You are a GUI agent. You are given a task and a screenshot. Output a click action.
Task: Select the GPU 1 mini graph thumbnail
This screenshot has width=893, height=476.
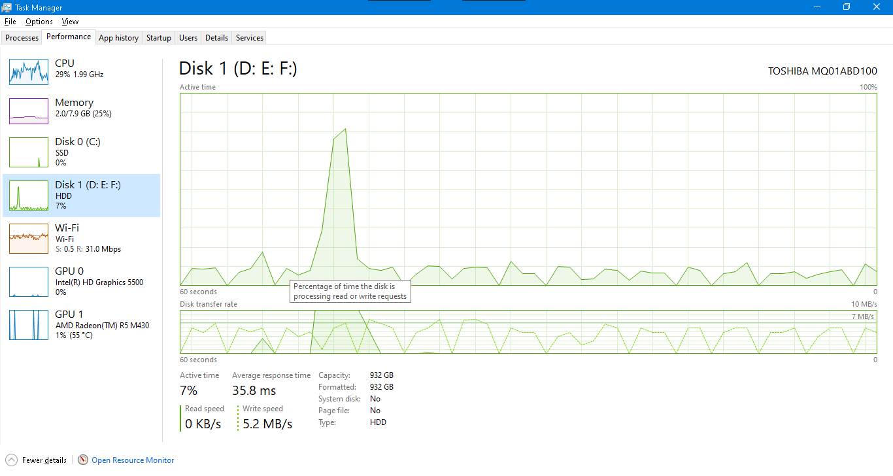click(x=29, y=324)
